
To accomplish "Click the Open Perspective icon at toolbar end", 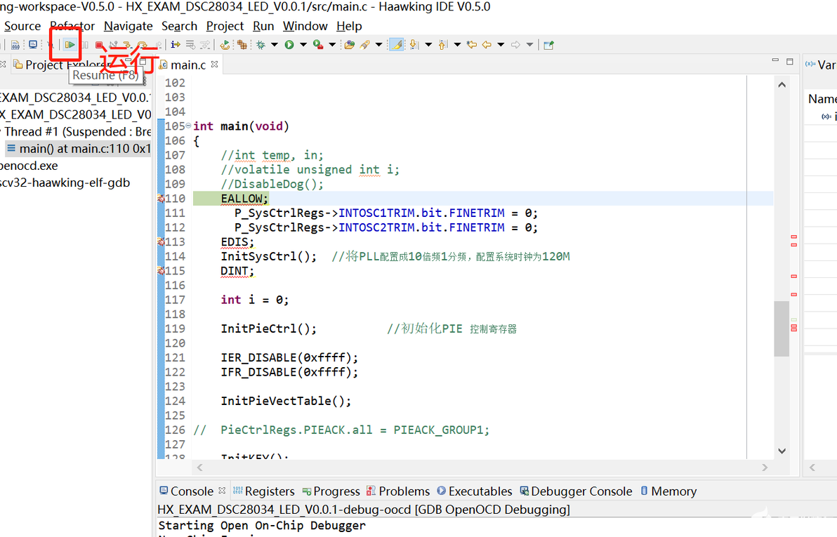I will [548, 45].
